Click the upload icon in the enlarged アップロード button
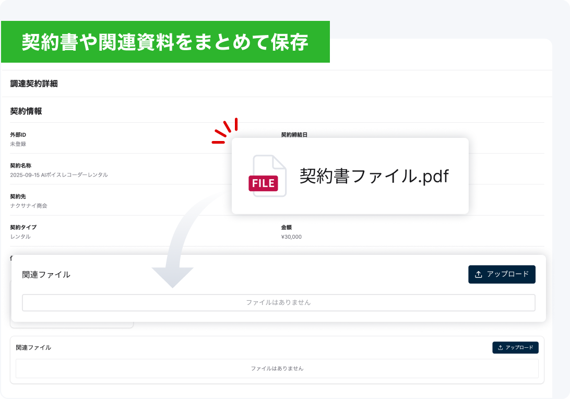 point(478,274)
